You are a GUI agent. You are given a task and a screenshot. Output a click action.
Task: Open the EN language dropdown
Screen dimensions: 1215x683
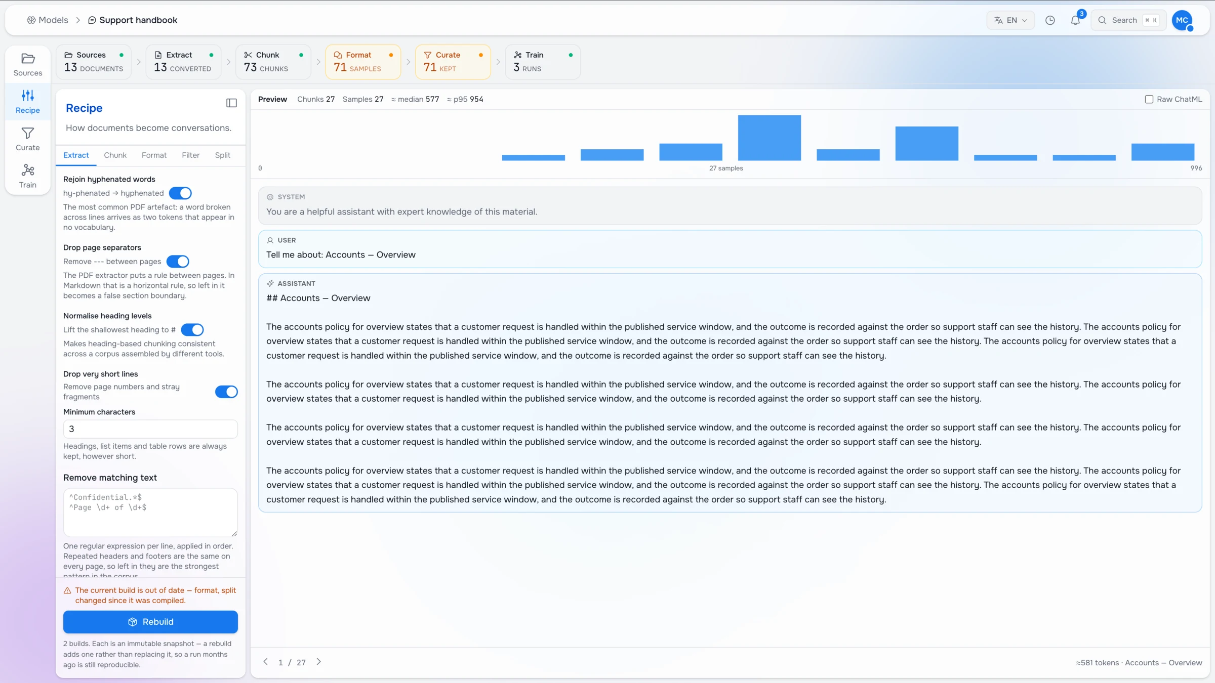[x=1010, y=20]
